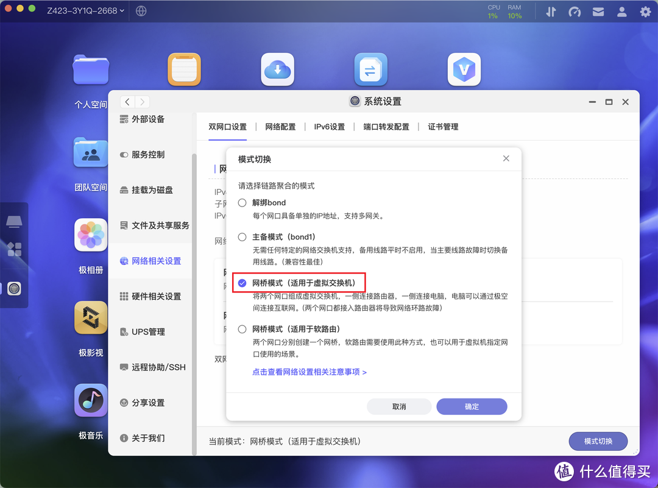Screen dimensions: 658x488
Task: Confirm mode switch with 确定 button
Action: click(472, 406)
